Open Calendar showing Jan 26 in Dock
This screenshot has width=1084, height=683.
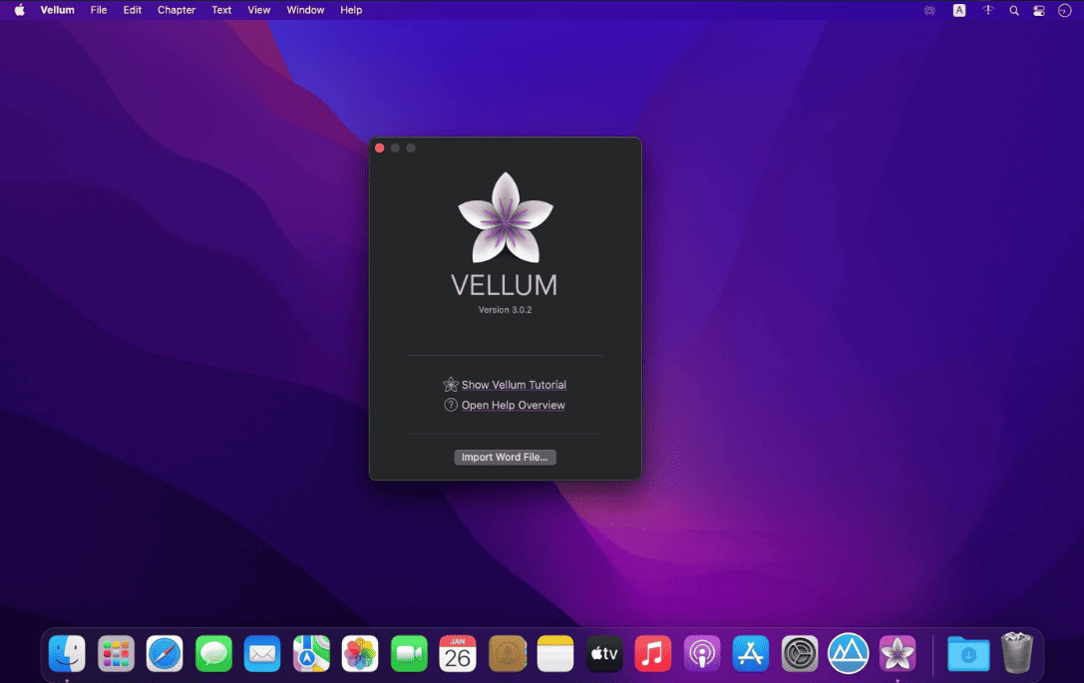(x=458, y=653)
